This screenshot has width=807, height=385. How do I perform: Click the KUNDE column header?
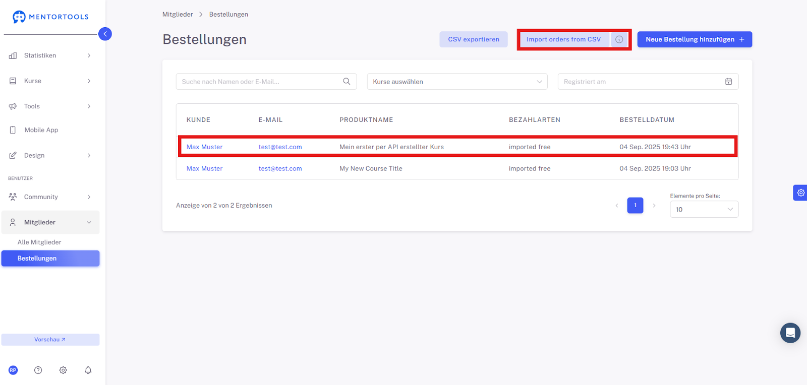tap(198, 120)
